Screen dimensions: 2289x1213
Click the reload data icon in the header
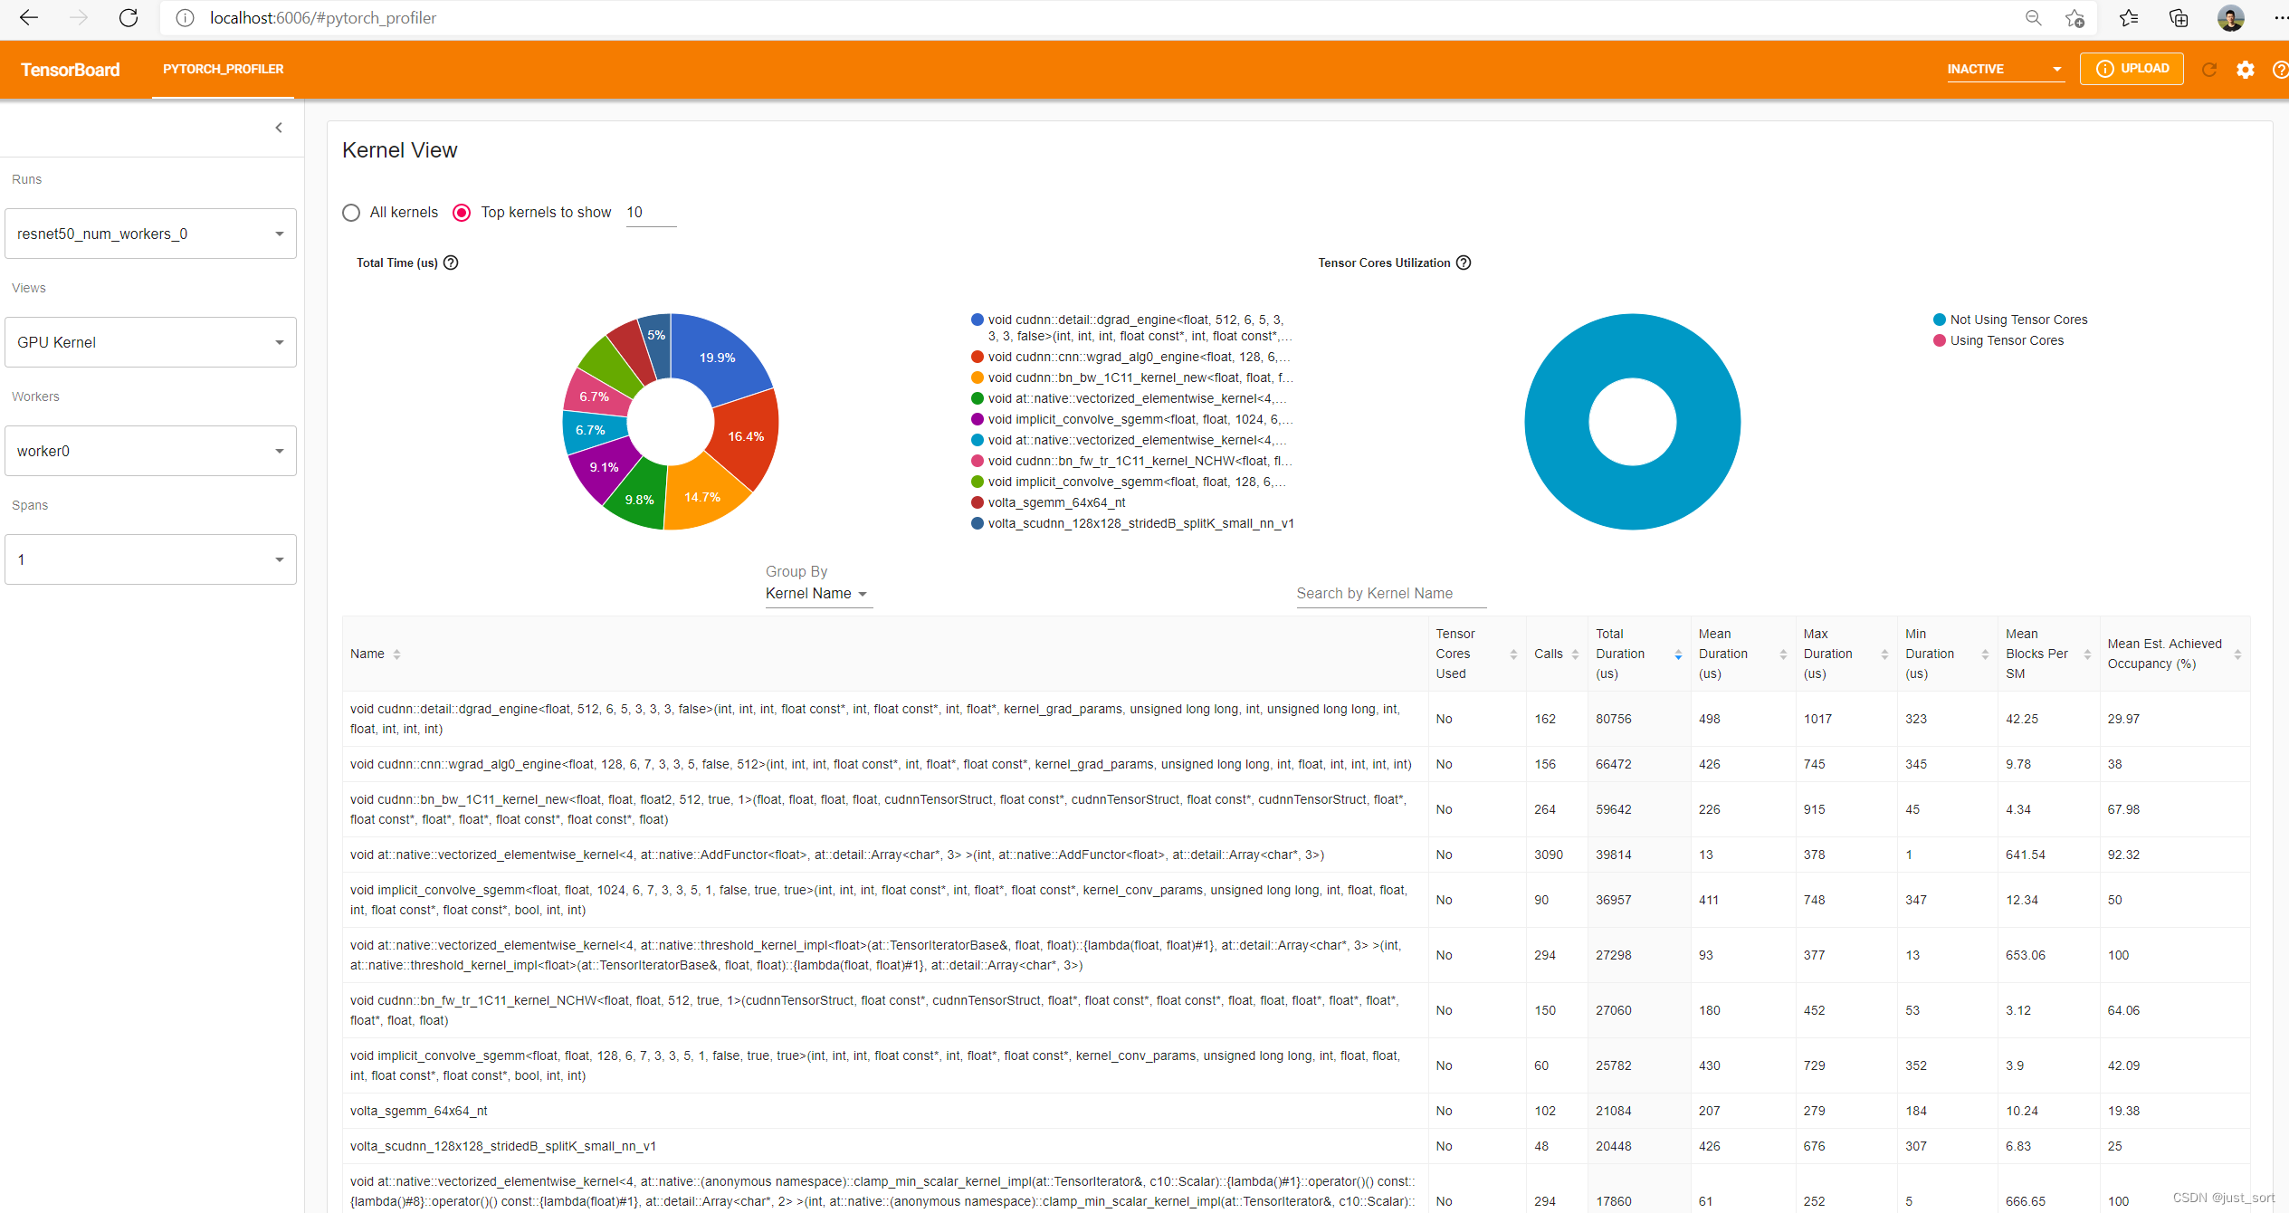point(2208,70)
